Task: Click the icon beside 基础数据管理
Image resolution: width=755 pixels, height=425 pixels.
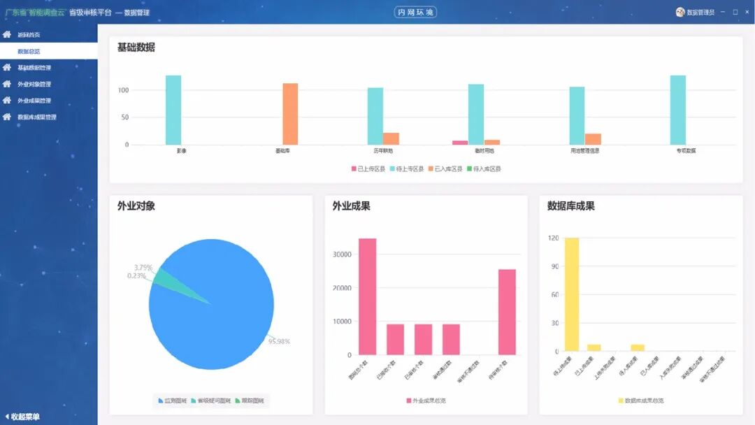Action: tap(7, 67)
